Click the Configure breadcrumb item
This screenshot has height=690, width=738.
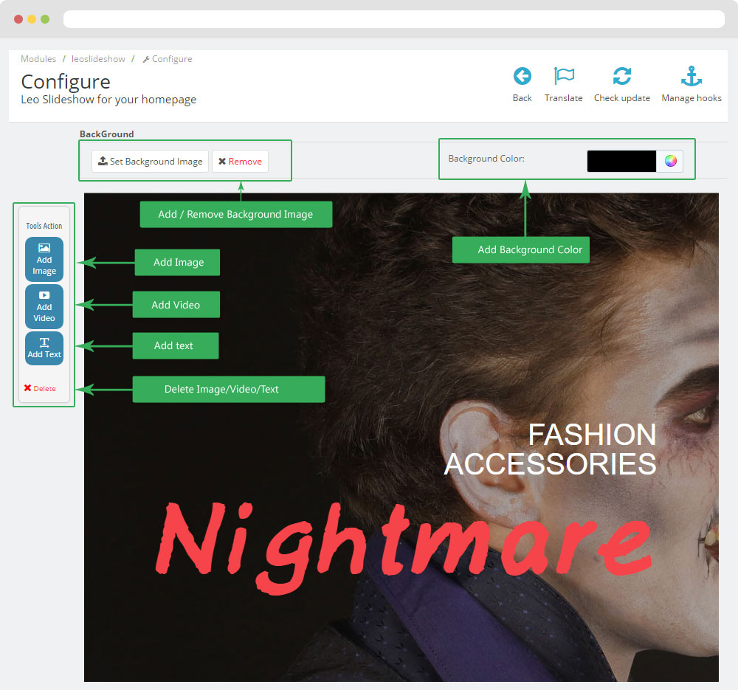coord(168,59)
